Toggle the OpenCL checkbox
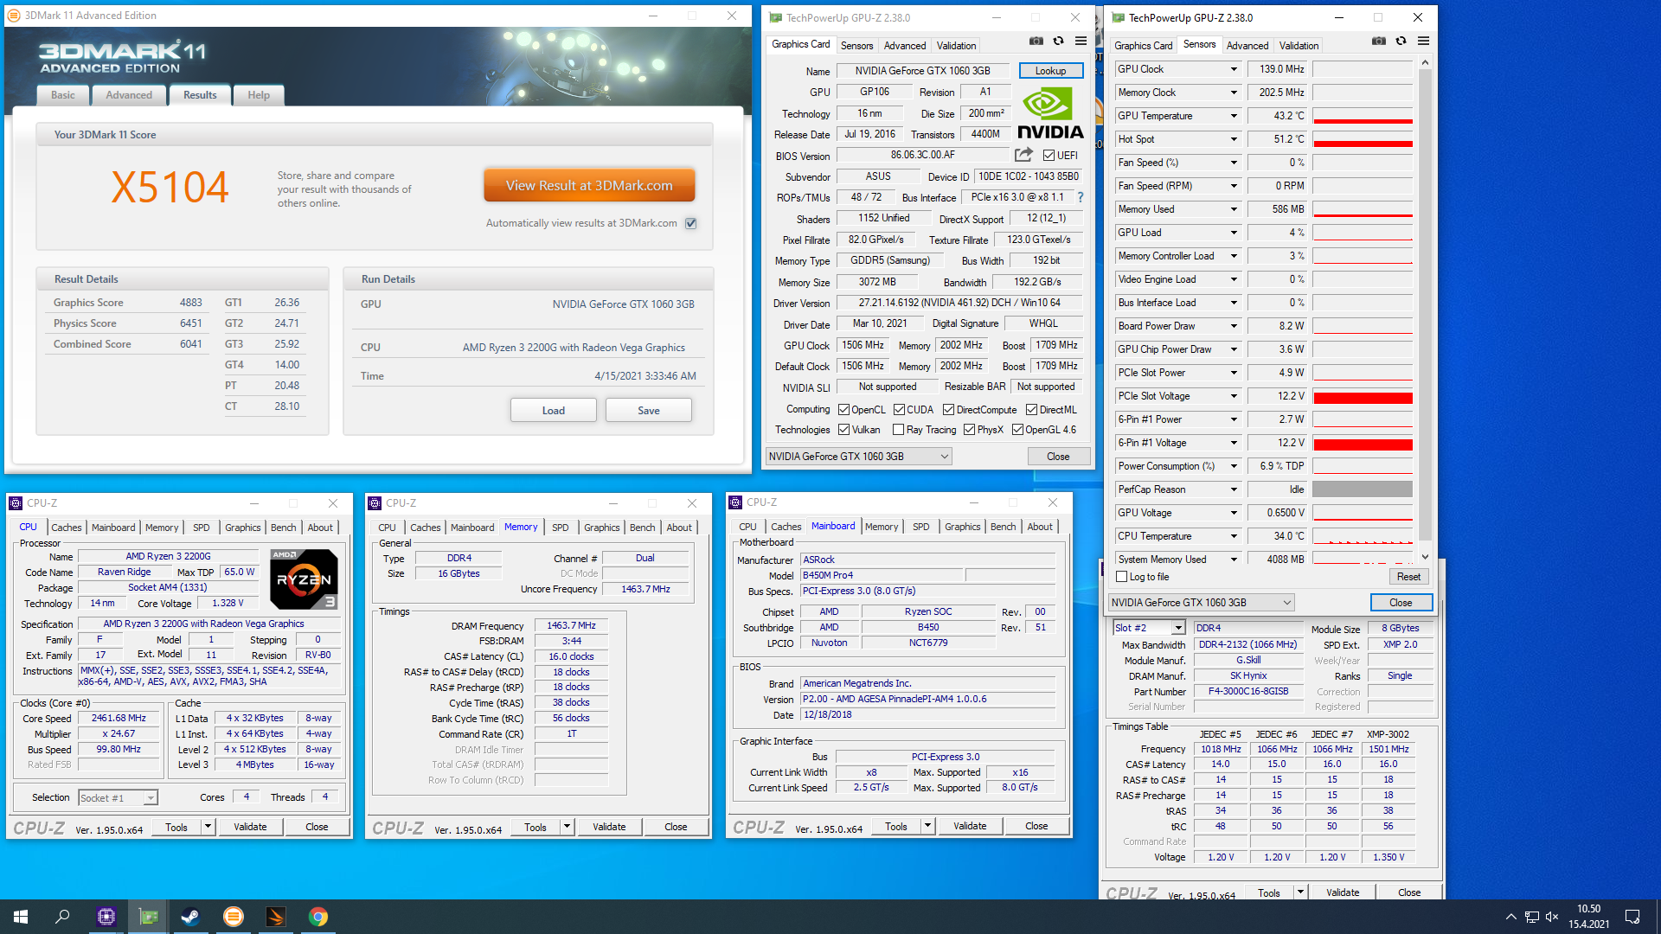The height and width of the screenshot is (934, 1661). coord(843,410)
